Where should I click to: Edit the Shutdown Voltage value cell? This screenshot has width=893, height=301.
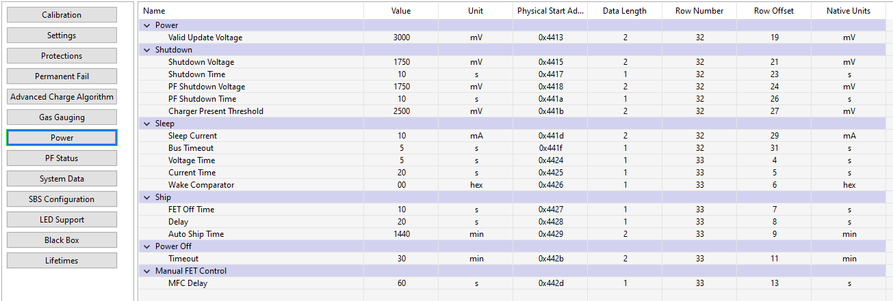402,62
